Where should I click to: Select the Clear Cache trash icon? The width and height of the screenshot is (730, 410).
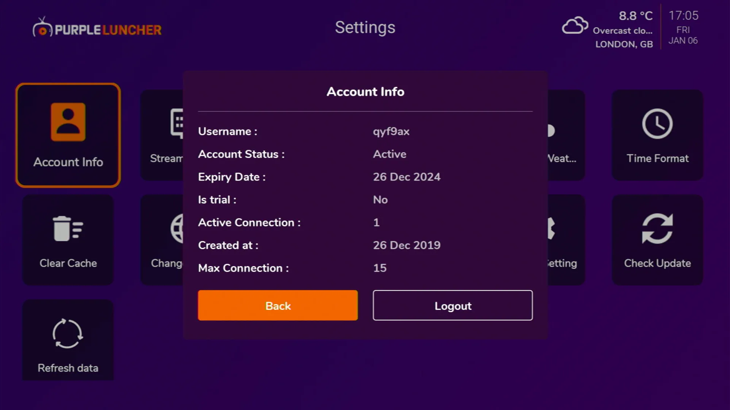click(68, 229)
